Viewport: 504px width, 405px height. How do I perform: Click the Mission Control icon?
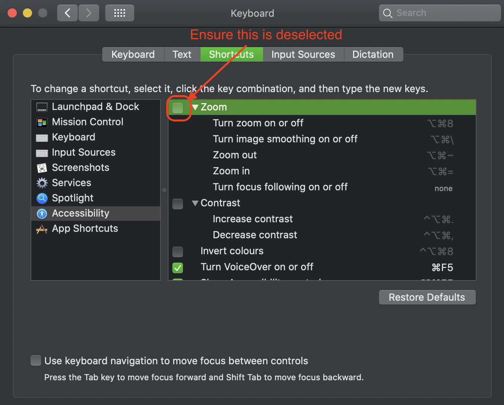coord(42,122)
